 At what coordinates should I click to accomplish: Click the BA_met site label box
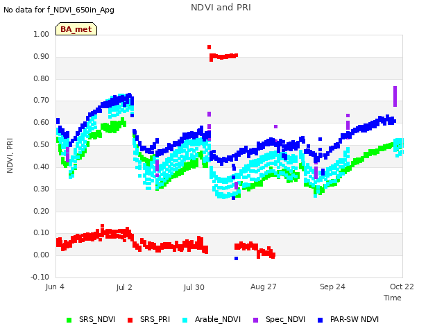76,29
